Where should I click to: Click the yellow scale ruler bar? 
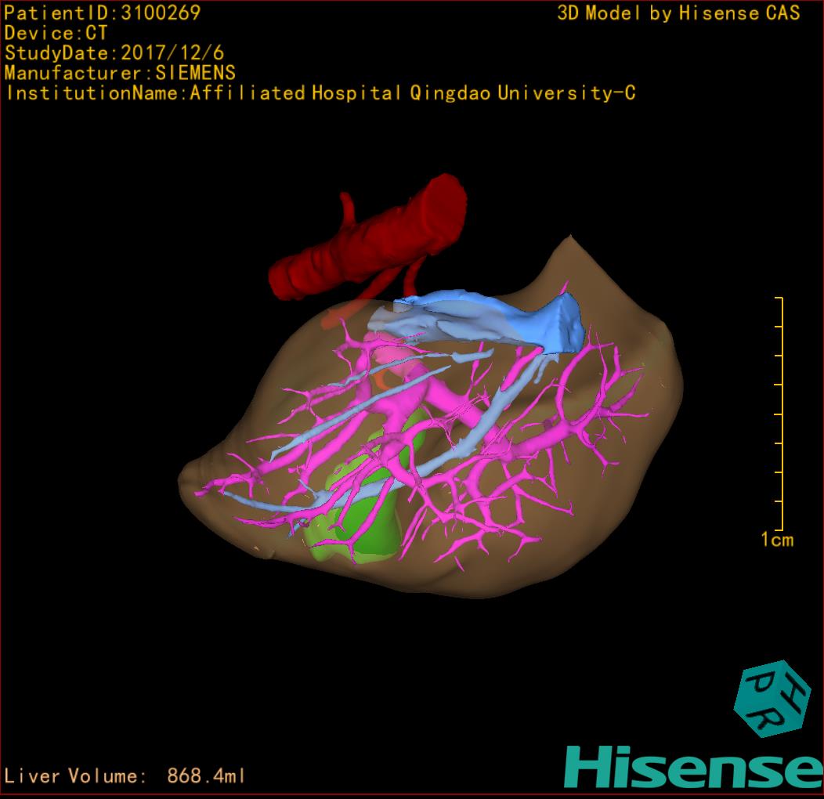pyautogui.click(x=781, y=414)
